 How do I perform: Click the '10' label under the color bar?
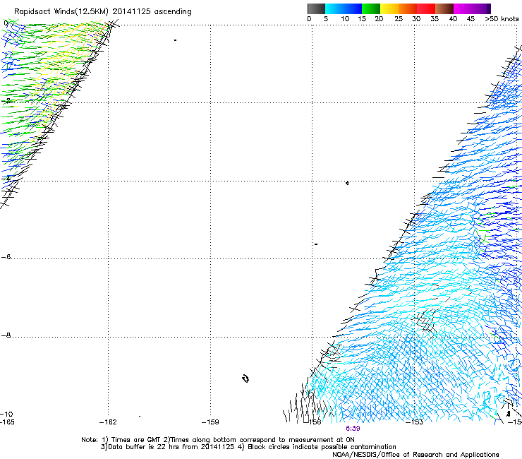(x=345, y=18)
